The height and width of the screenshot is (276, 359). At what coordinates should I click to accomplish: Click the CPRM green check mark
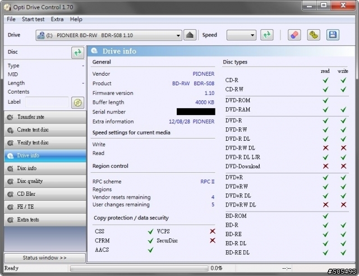pyautogui.click(x=150, y=241)
